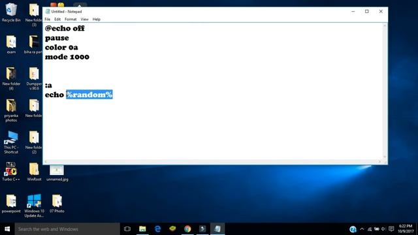
Task: Maximize the Notepad window
Action: click(x=367, y=12)
